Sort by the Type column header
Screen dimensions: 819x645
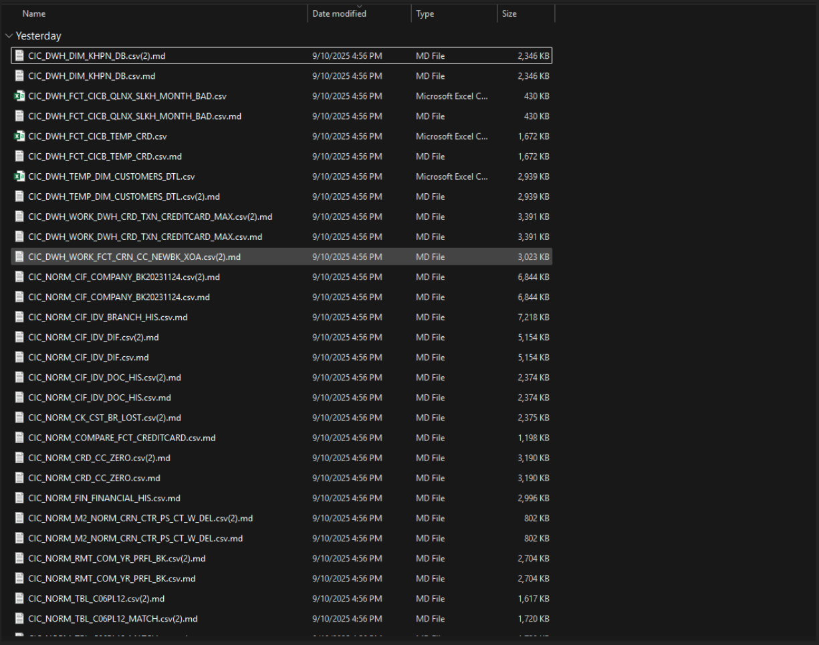click(x=425, y=14)
